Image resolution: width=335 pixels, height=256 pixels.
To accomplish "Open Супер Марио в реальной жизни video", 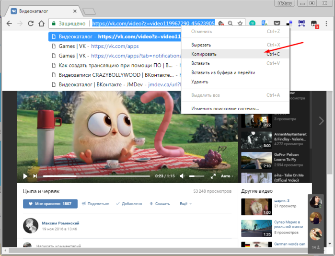I will pyautogui.click(x=289, y=224).
